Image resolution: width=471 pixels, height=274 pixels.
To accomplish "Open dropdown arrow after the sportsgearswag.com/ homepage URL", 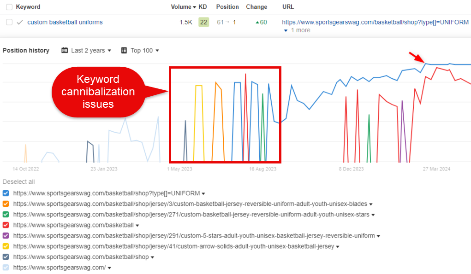I will [x=109, y=268].
